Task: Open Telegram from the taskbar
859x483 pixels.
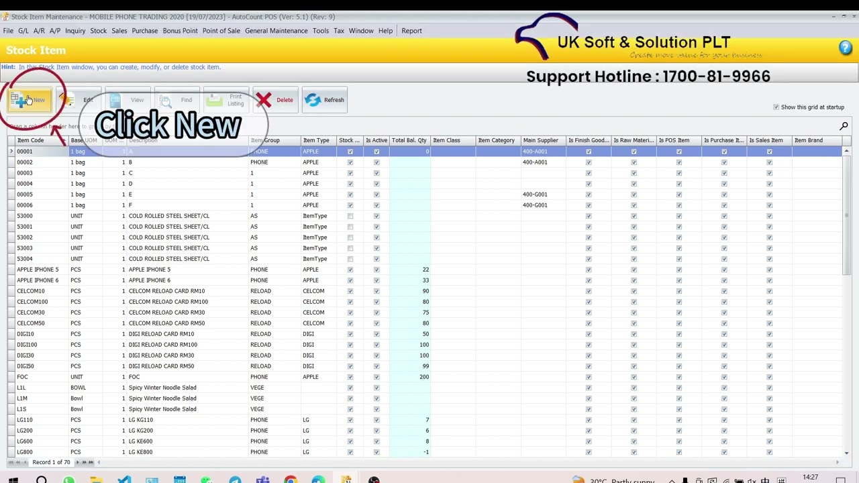Action: (x=235, y=479)
